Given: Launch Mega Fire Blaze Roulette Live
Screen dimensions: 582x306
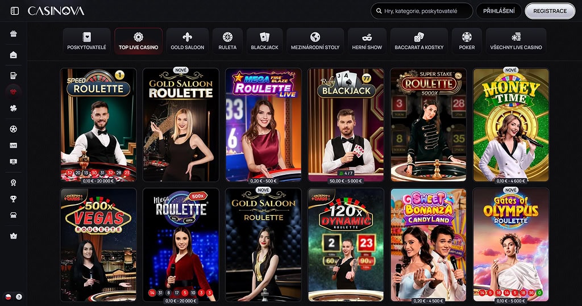Looking at the screenshot, I should point(264,125).
